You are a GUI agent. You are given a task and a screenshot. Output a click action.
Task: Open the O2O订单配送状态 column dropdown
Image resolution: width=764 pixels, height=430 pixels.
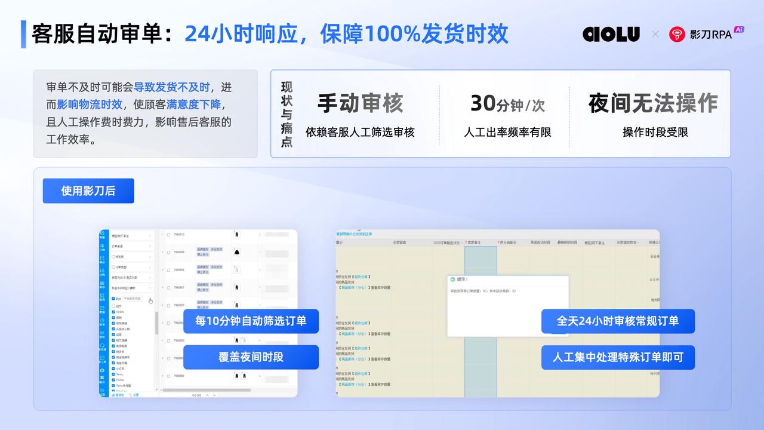pyautogui.click(x=461, y=242)
